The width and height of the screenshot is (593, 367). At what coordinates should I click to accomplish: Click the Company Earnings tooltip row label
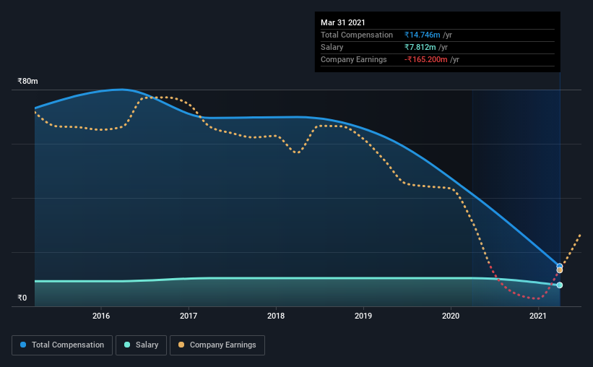(354, 60)
